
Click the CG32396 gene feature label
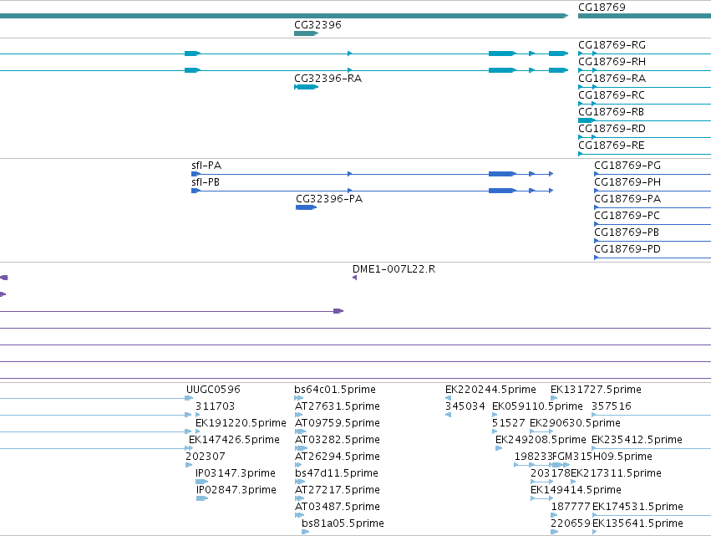317,25
